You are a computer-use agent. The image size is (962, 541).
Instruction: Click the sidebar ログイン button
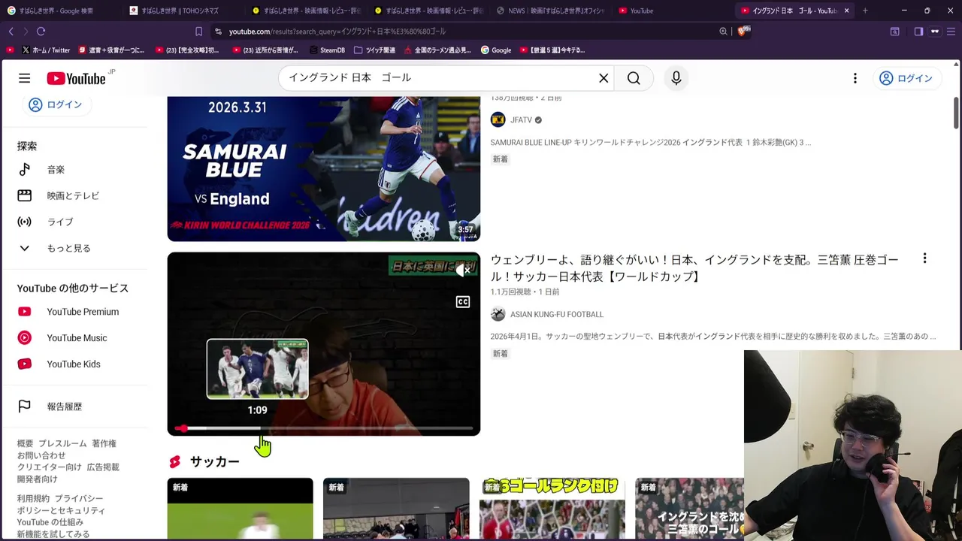click(x=55, y=104)
